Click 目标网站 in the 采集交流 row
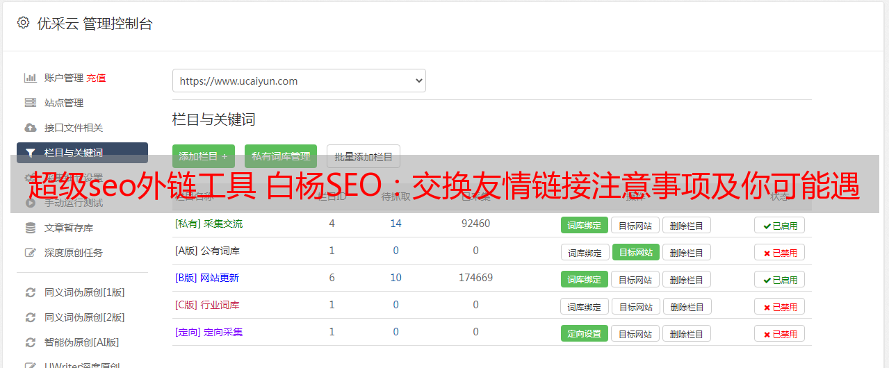This screenshot has width=889, height=368. 635,225
